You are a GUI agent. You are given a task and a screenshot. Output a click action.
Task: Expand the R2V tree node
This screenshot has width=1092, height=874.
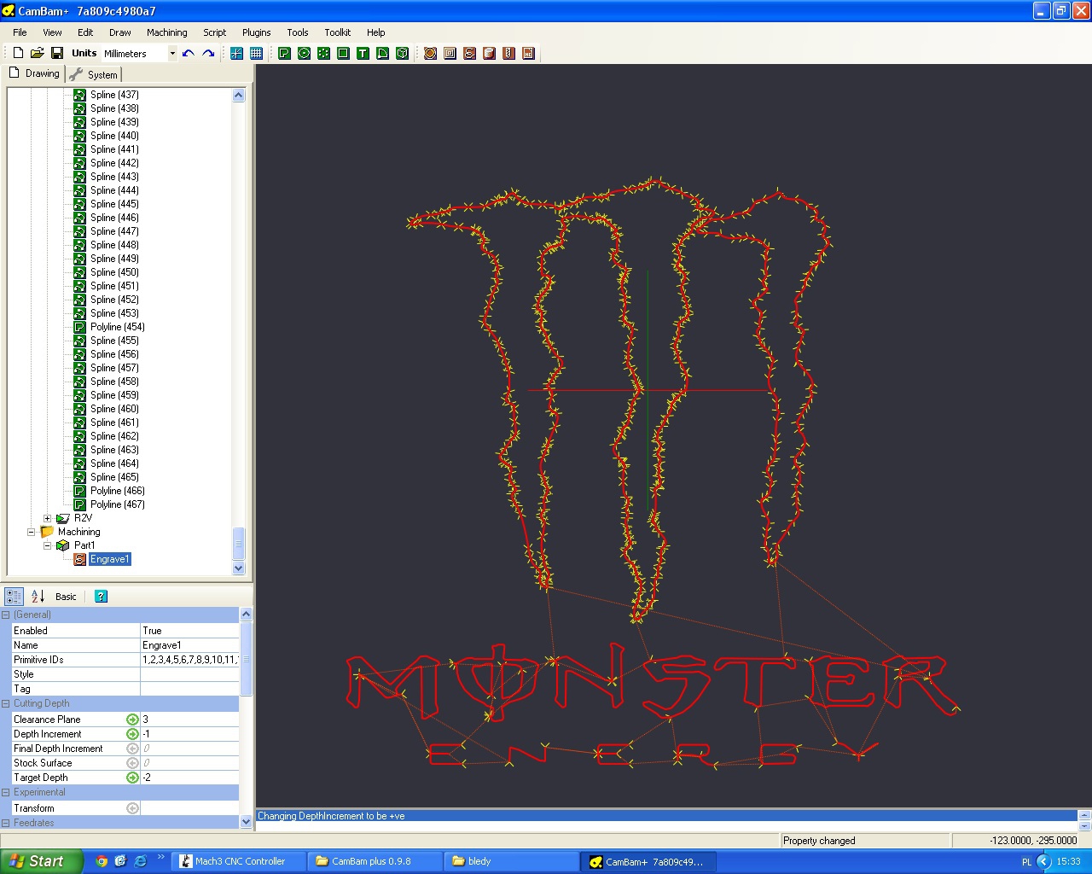tap(48, 518)
